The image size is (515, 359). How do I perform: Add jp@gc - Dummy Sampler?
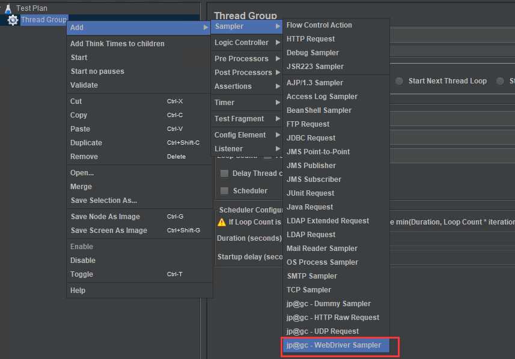tap(337, 303)
